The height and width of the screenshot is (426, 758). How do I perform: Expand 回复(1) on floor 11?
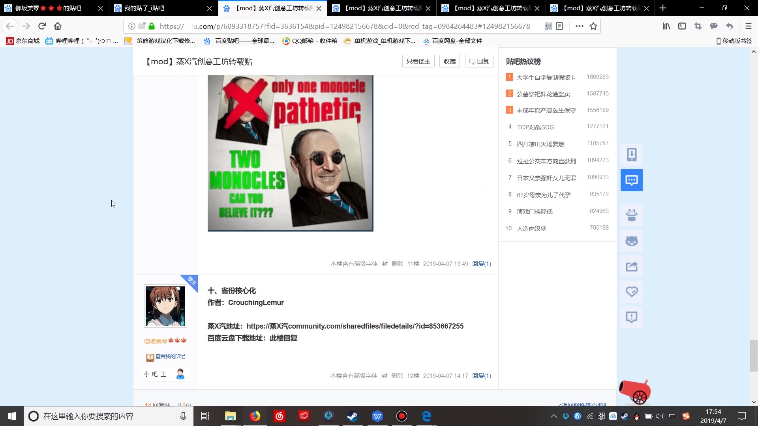tap(482, 263)
